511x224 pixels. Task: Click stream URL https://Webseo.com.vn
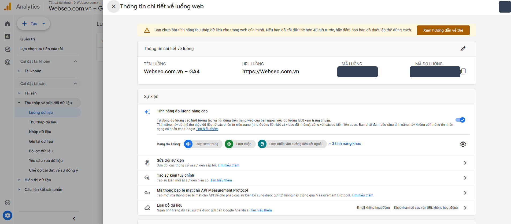coord(271,71)
